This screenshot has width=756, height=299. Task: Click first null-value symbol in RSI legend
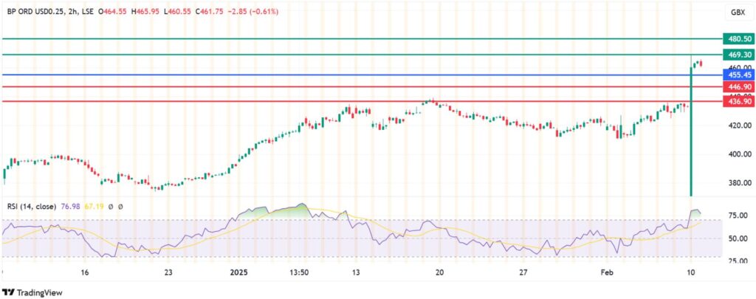pos(111,207)
